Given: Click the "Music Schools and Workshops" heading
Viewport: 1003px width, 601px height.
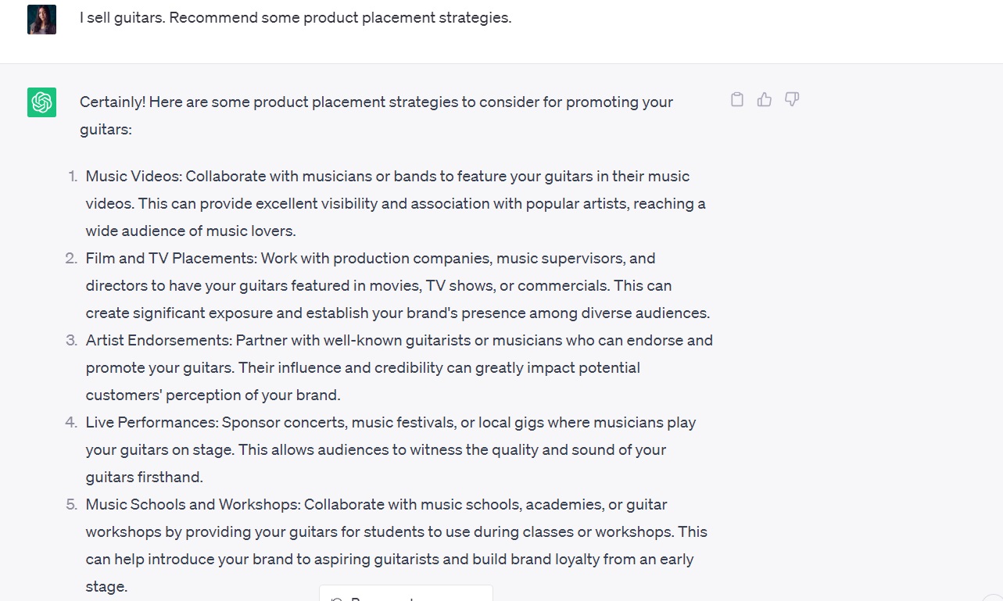Looking at the screenshot, I should click(192, 505).
